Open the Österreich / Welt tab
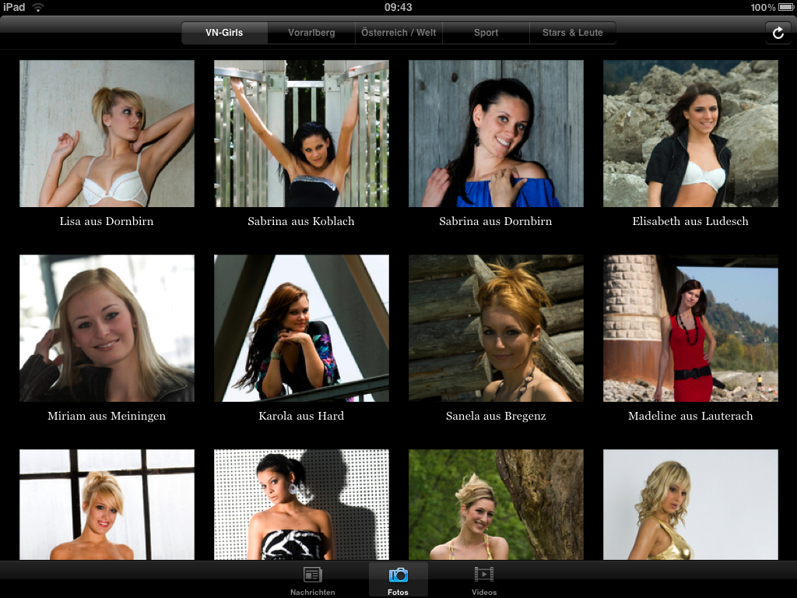Image resolution: width=797 pixels, height=598 pixels. [398, 33]
